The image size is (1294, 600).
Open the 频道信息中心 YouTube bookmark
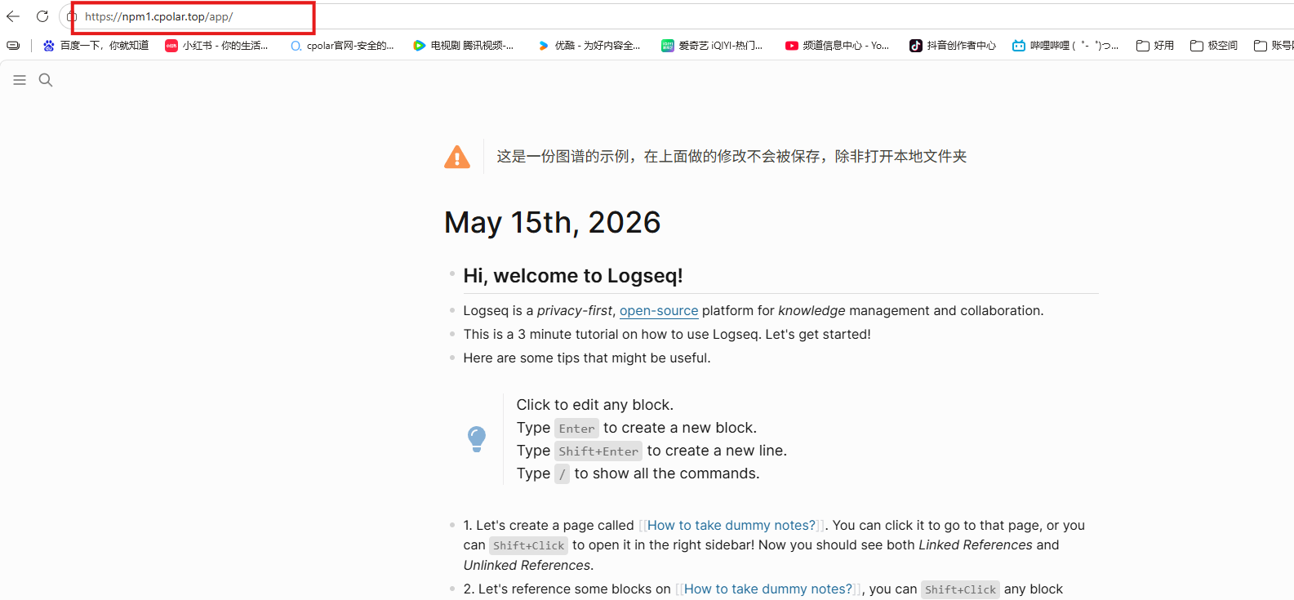(837, 46)
